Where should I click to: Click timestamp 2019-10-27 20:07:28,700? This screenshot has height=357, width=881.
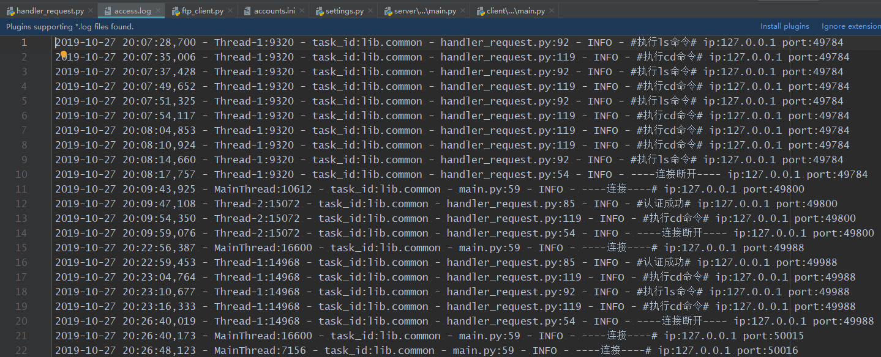(126, 42)
